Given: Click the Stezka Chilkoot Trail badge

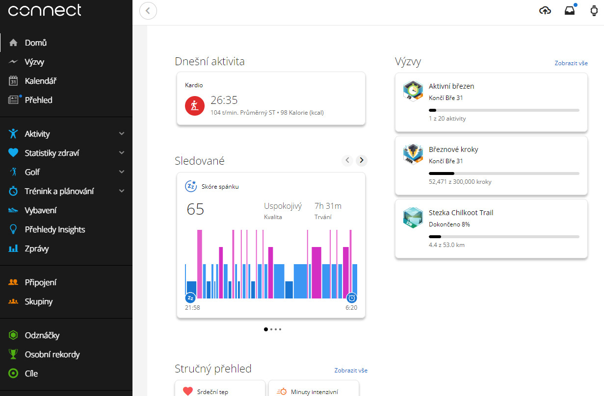Looking at the screenshot, I should pyautogui.click(x=413, y=218).
